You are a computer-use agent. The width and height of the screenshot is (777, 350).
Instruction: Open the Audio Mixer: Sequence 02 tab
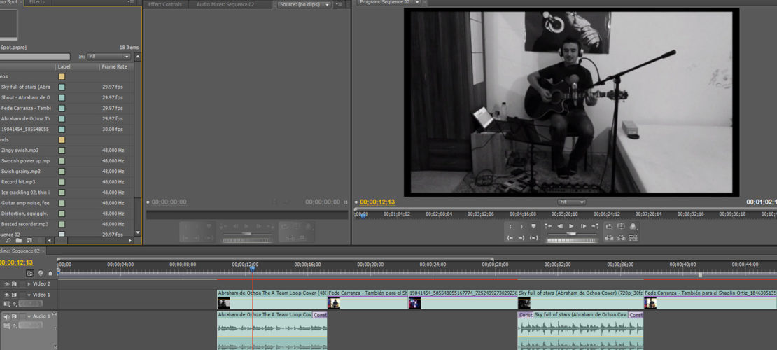coord(225,4)
